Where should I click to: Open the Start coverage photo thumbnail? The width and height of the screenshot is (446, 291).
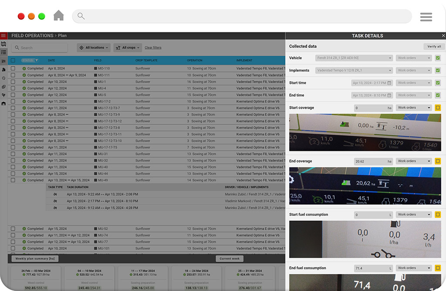[x=365, y=132]
